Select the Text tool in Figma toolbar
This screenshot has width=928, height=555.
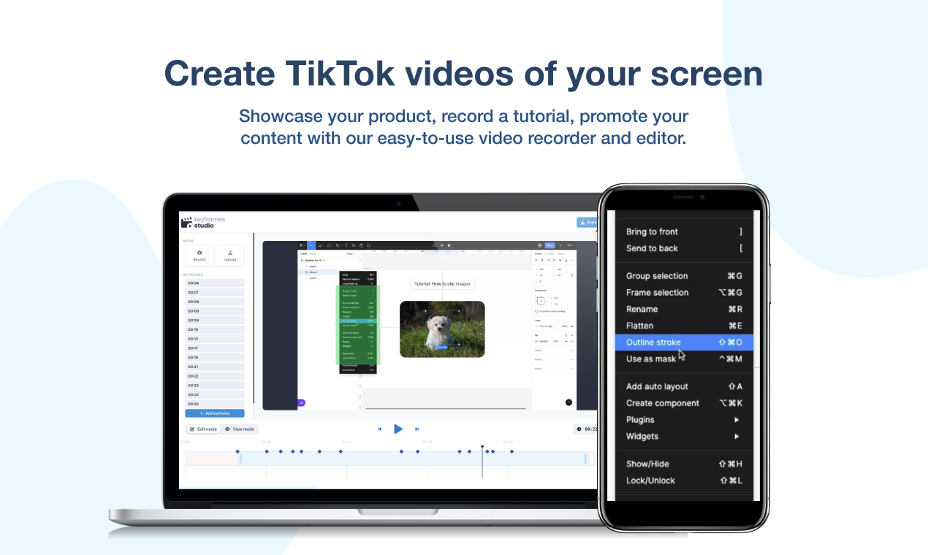pos(346,245)
